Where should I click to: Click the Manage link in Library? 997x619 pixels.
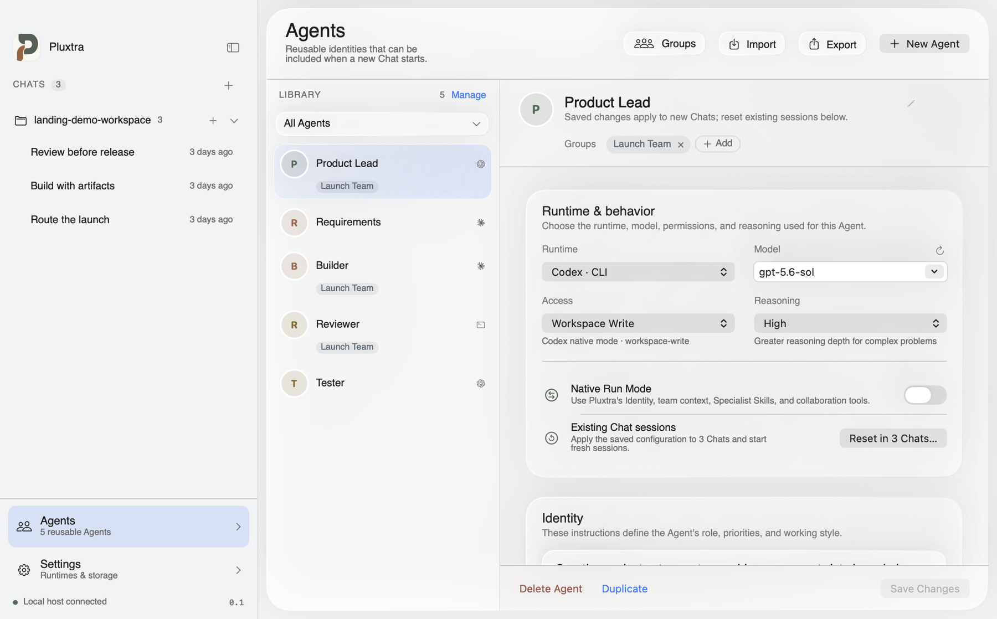click(x=469, y=95)
